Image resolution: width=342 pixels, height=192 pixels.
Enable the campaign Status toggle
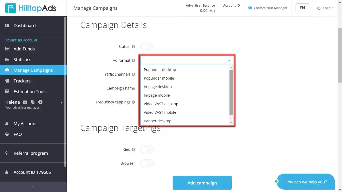click(147, 46)
